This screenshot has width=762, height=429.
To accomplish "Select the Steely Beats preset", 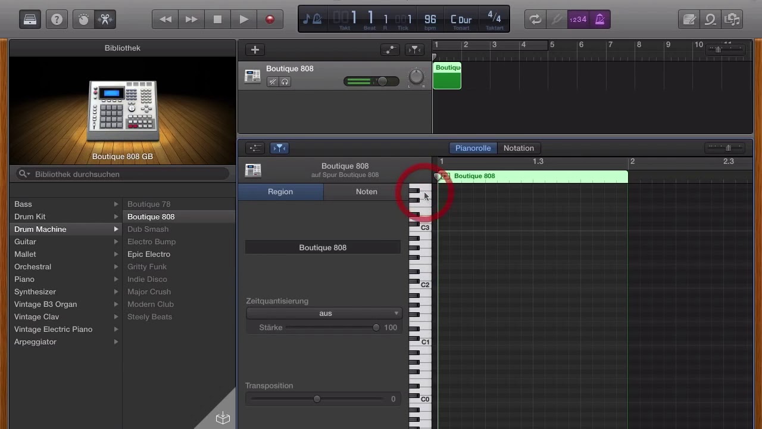I will [x=149, y=317].
